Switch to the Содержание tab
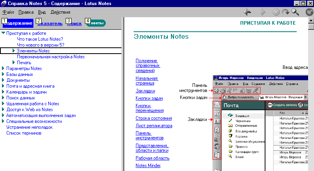The height and width of the screenshot is (171, 314). click(x=18, y=23)
